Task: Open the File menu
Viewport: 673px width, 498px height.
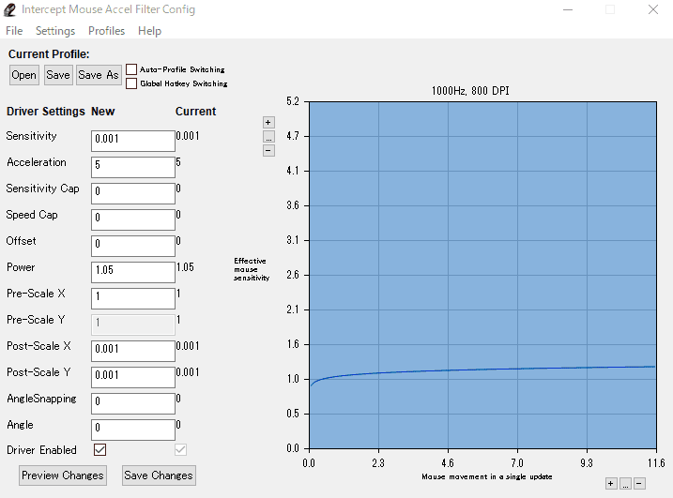Action: 14,31
